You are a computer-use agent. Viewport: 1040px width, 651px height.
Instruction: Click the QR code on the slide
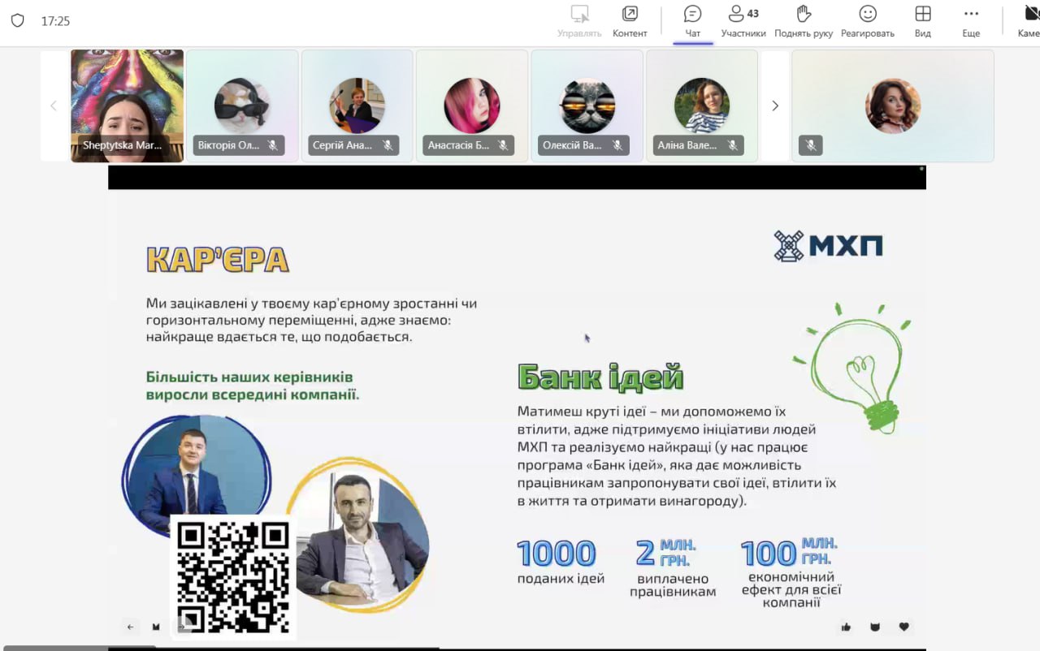coord(233,578)
